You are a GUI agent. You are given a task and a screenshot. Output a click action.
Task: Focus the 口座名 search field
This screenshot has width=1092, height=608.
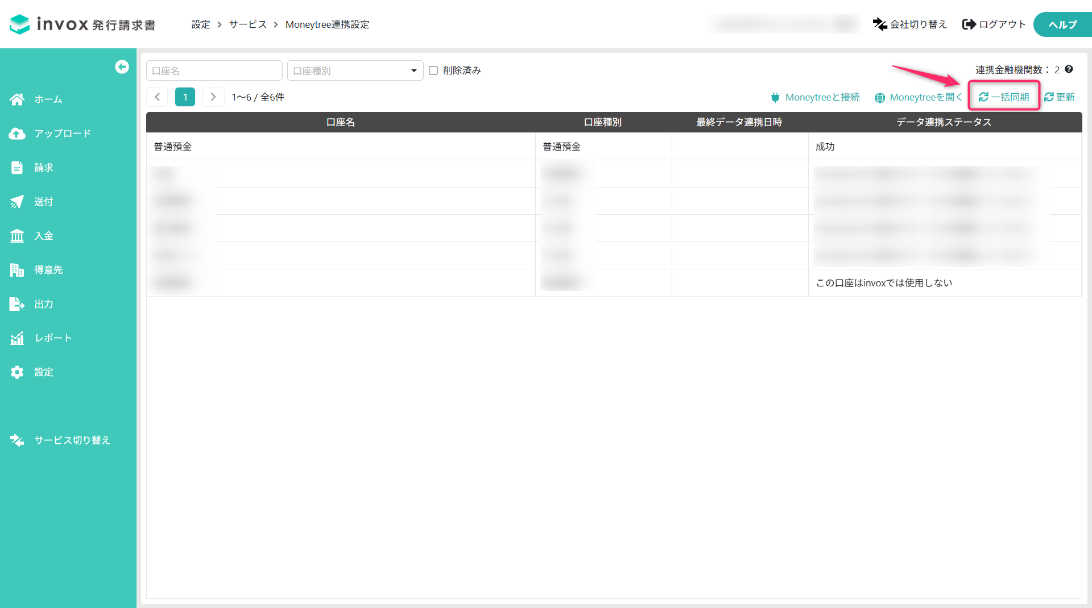pos(214,70)
